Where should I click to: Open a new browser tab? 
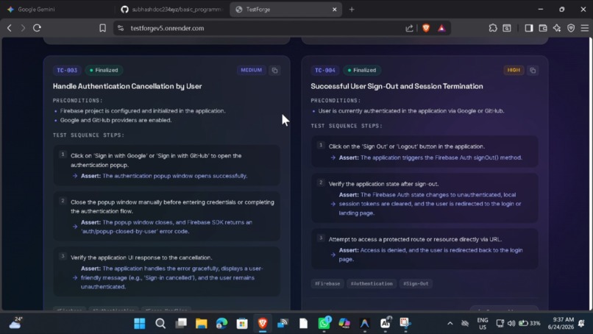click(x=352, y=10)
